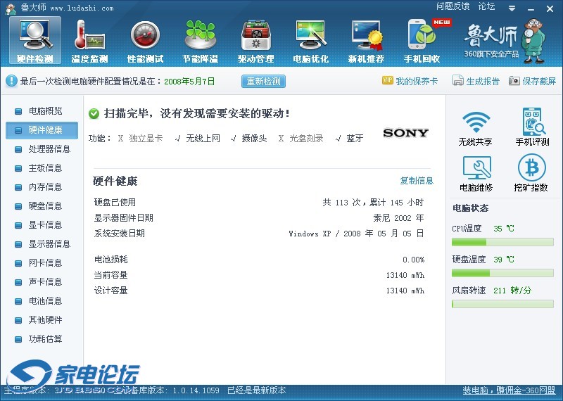Open the title bar dropdown menu arrow

[512, 8]
